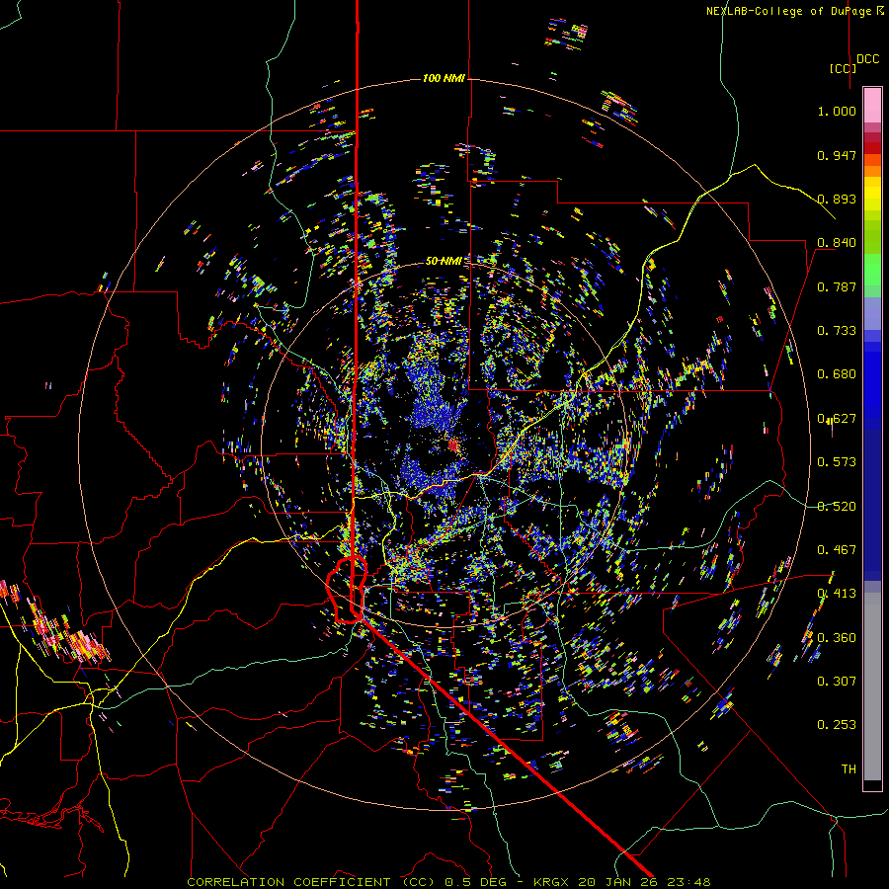Click the 0.253 scale value
This screenshot has width=889, height=889.
(837, 725)
